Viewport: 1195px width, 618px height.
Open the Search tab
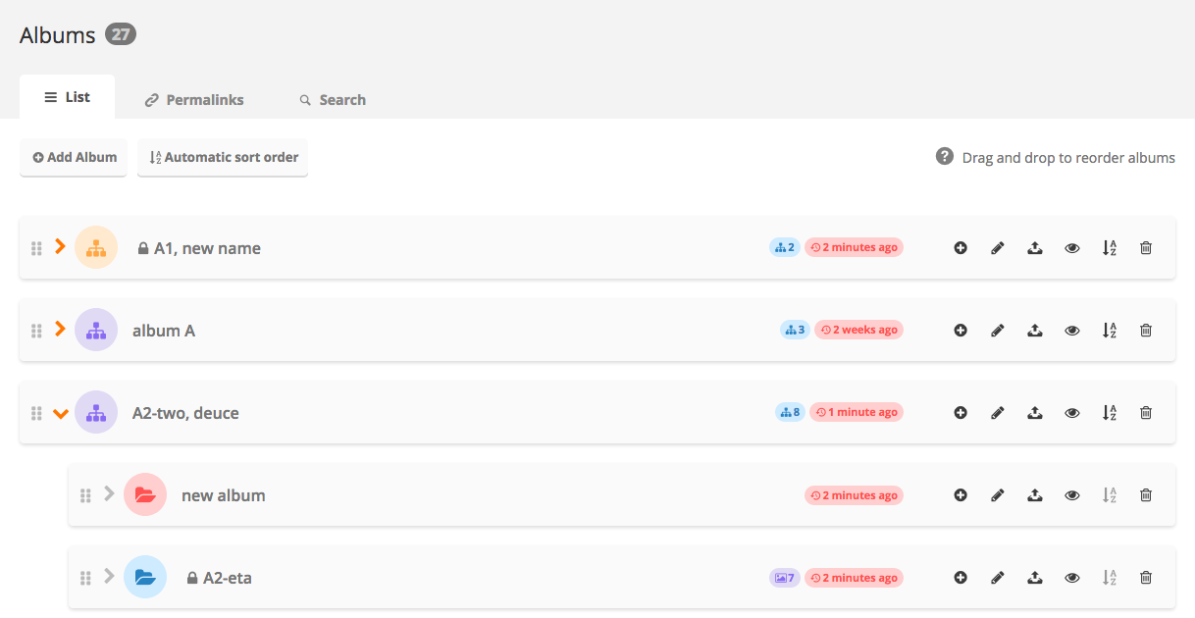point(333,100)
